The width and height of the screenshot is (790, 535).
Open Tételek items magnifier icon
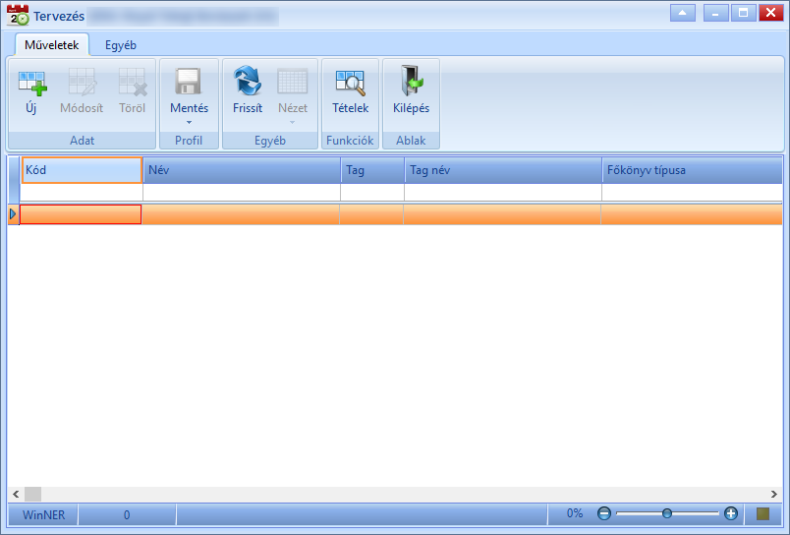[350, 83]
